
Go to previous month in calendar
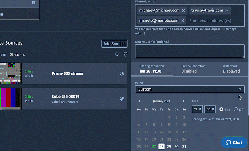tap(139, 101)
